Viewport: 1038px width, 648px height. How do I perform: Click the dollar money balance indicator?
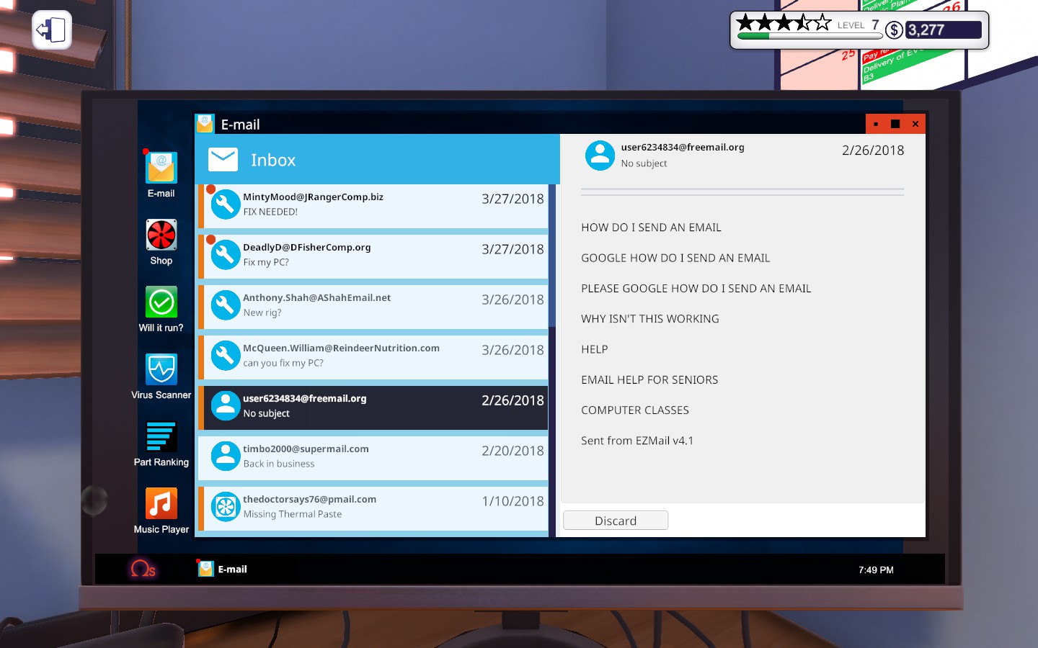pos(934,30)
